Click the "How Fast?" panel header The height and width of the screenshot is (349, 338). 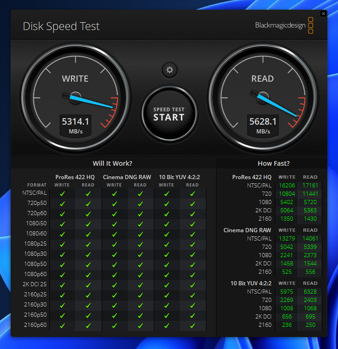(x=273, y=163)
